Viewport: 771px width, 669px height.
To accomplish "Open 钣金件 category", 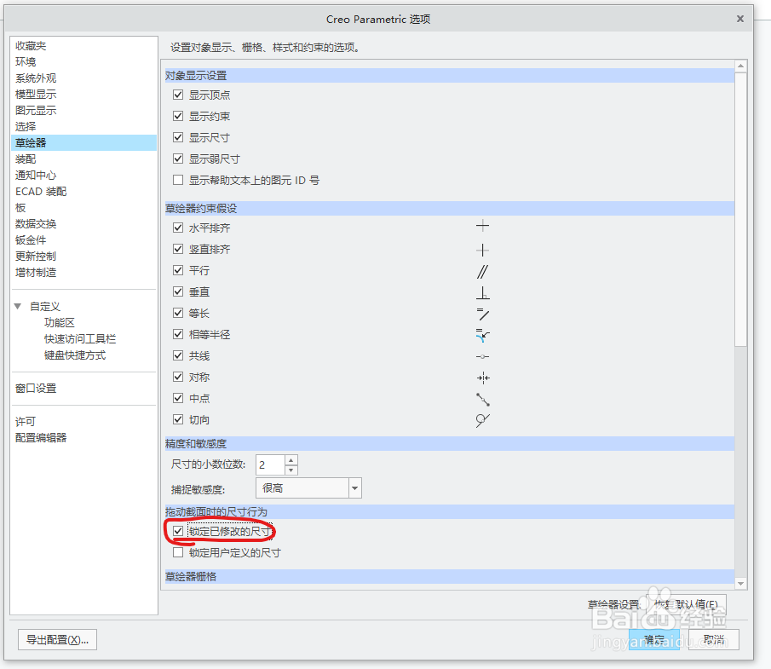I will [x=31, y=240].
